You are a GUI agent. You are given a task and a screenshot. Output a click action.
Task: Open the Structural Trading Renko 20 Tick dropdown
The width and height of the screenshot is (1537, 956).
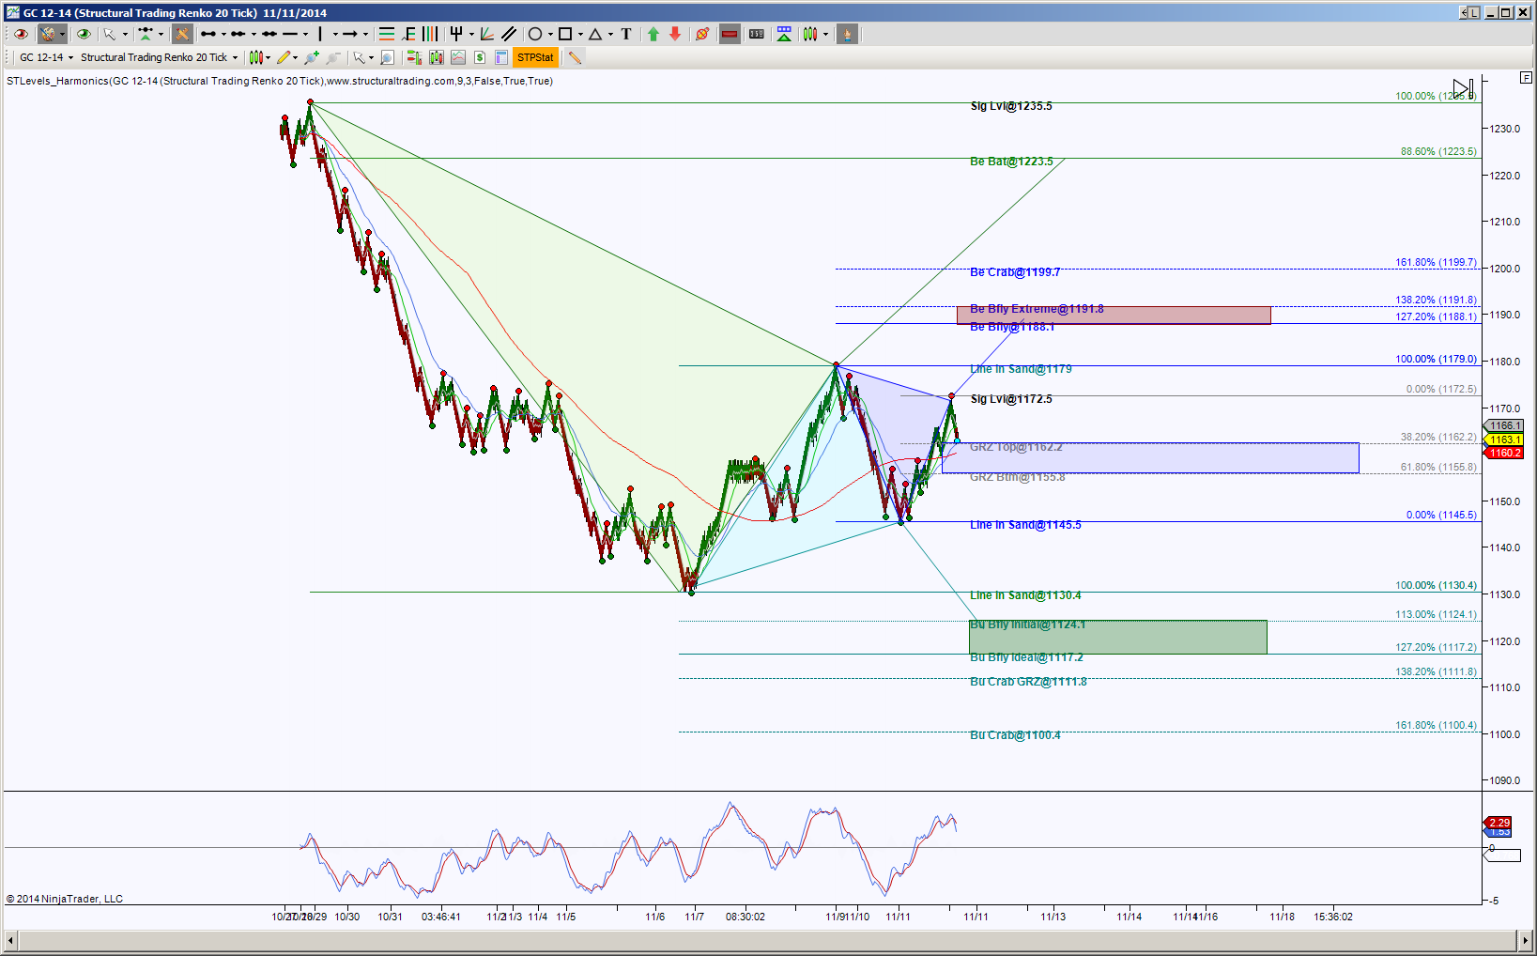coord(236,57)
